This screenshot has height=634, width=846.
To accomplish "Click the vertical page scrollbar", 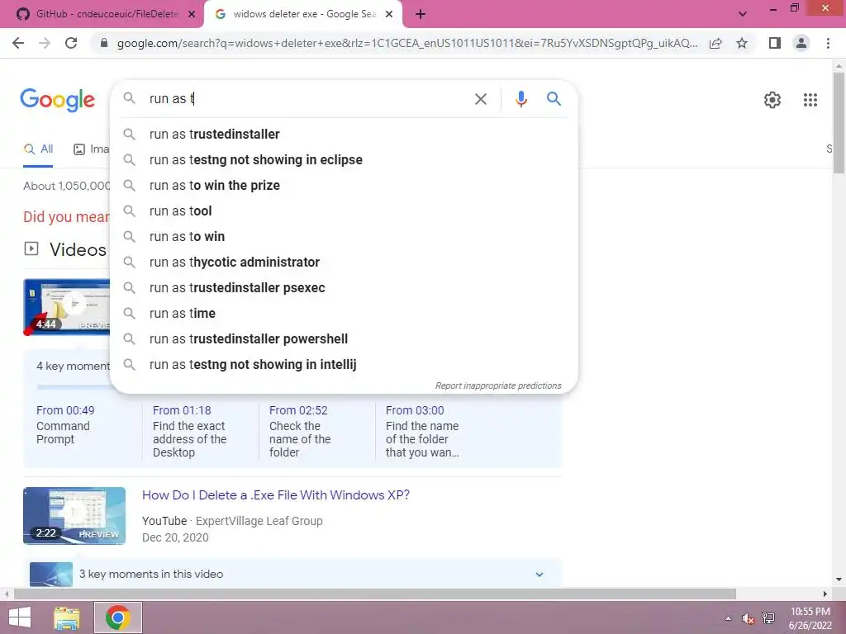I will click(839, 124).
